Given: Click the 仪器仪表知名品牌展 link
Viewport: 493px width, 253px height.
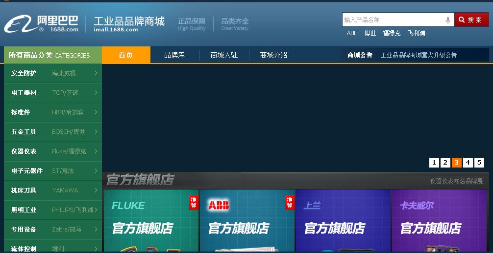Looking at the screenshot, I should pyautogui.click(x=457, y=181).
